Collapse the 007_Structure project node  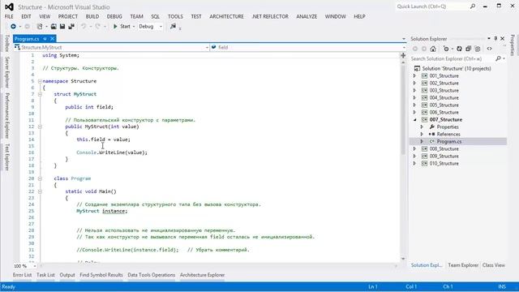(414, 119)
